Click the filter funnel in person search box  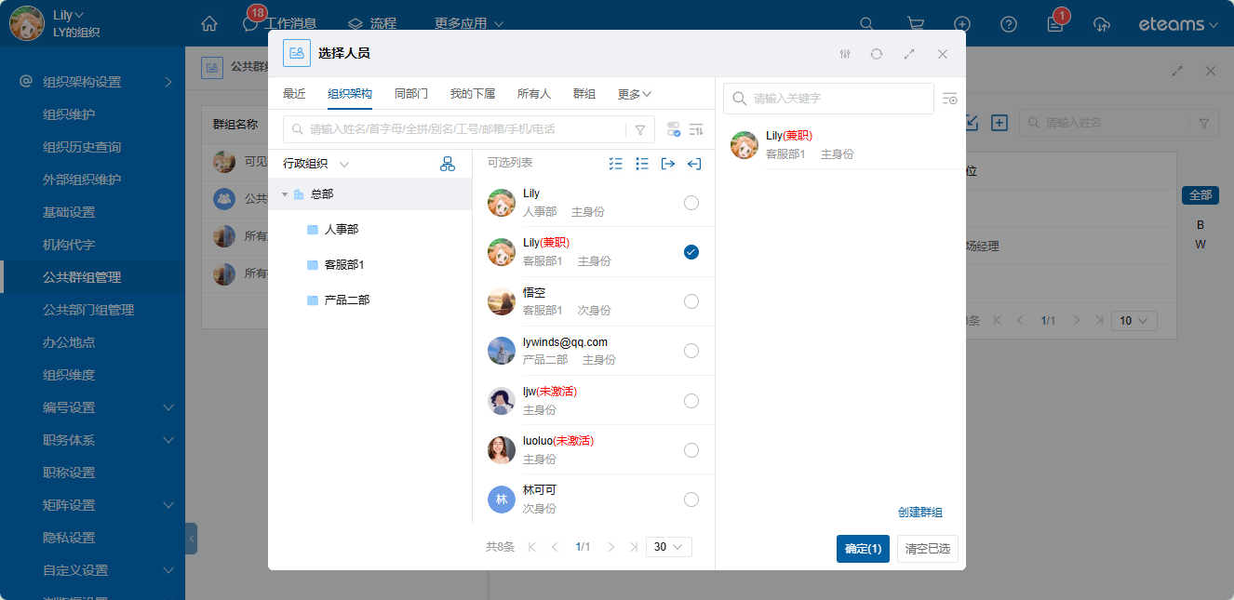640,129
